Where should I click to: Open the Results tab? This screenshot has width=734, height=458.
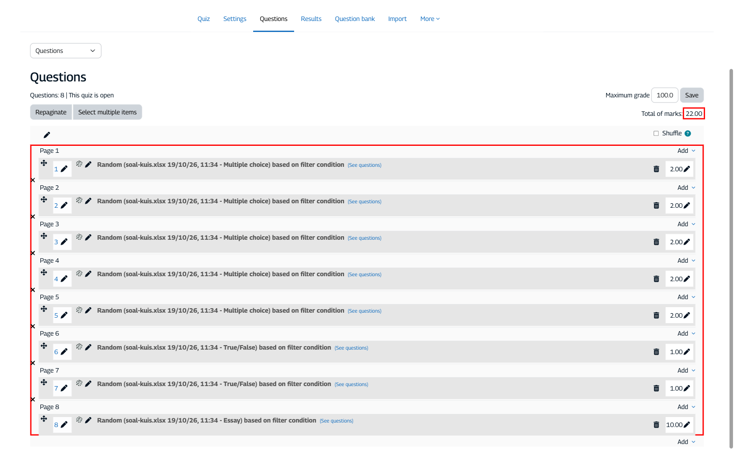(311, 19)
